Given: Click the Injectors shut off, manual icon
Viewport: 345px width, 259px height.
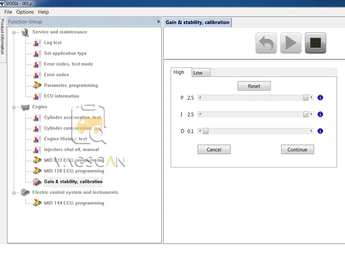Looking at the screenshot, I should pos(37,149).
